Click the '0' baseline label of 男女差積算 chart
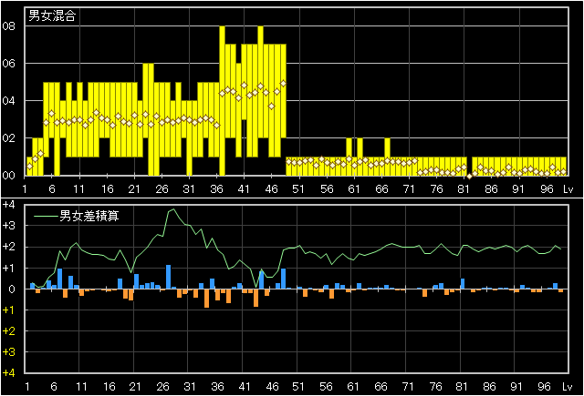The width and height of the screenshot is (584, 396). pos(12,289)
